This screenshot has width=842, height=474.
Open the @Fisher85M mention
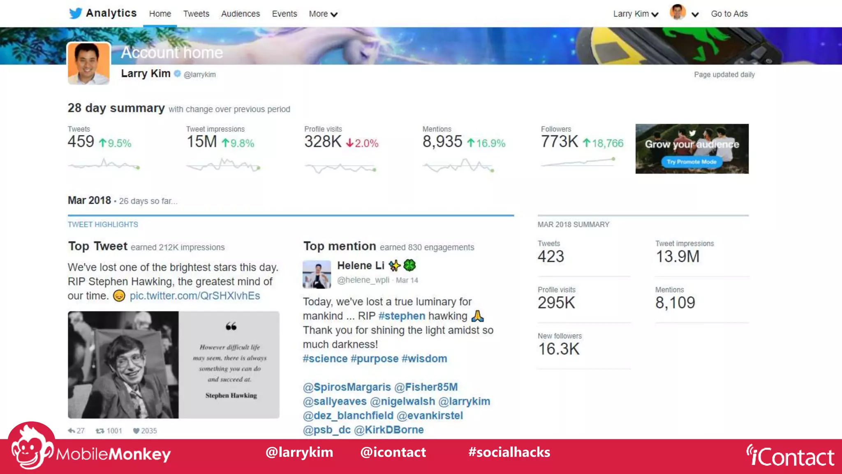pos(426,387)
